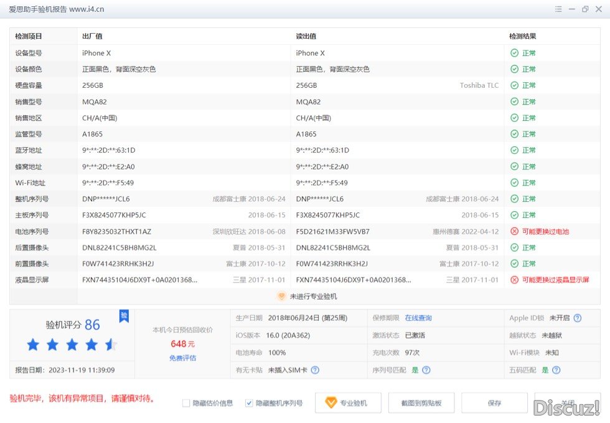
Task: Click 专业验机 button
Action: (x=348, y=402)
